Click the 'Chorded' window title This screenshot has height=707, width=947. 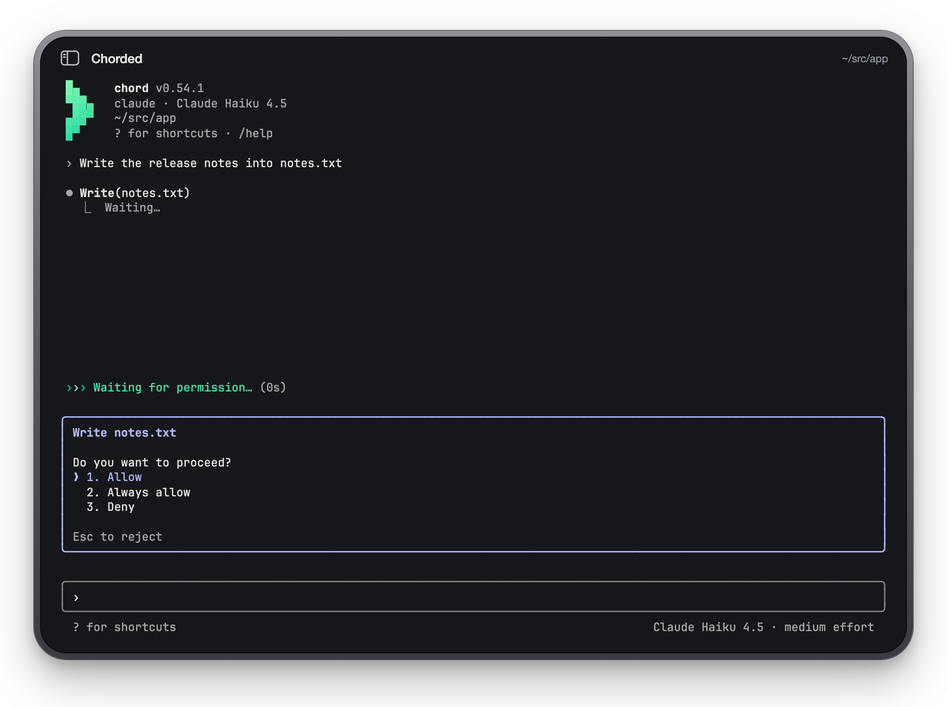pos(116,58)
